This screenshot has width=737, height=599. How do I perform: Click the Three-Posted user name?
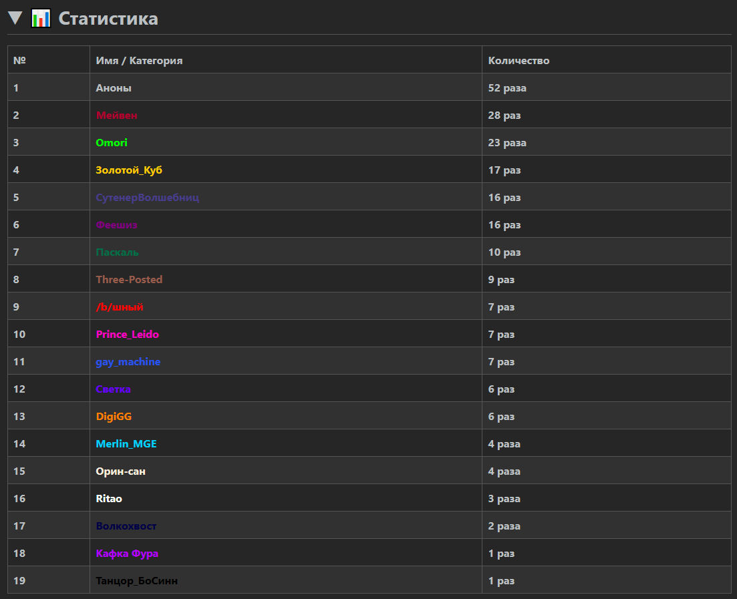[x=129, y=279]
